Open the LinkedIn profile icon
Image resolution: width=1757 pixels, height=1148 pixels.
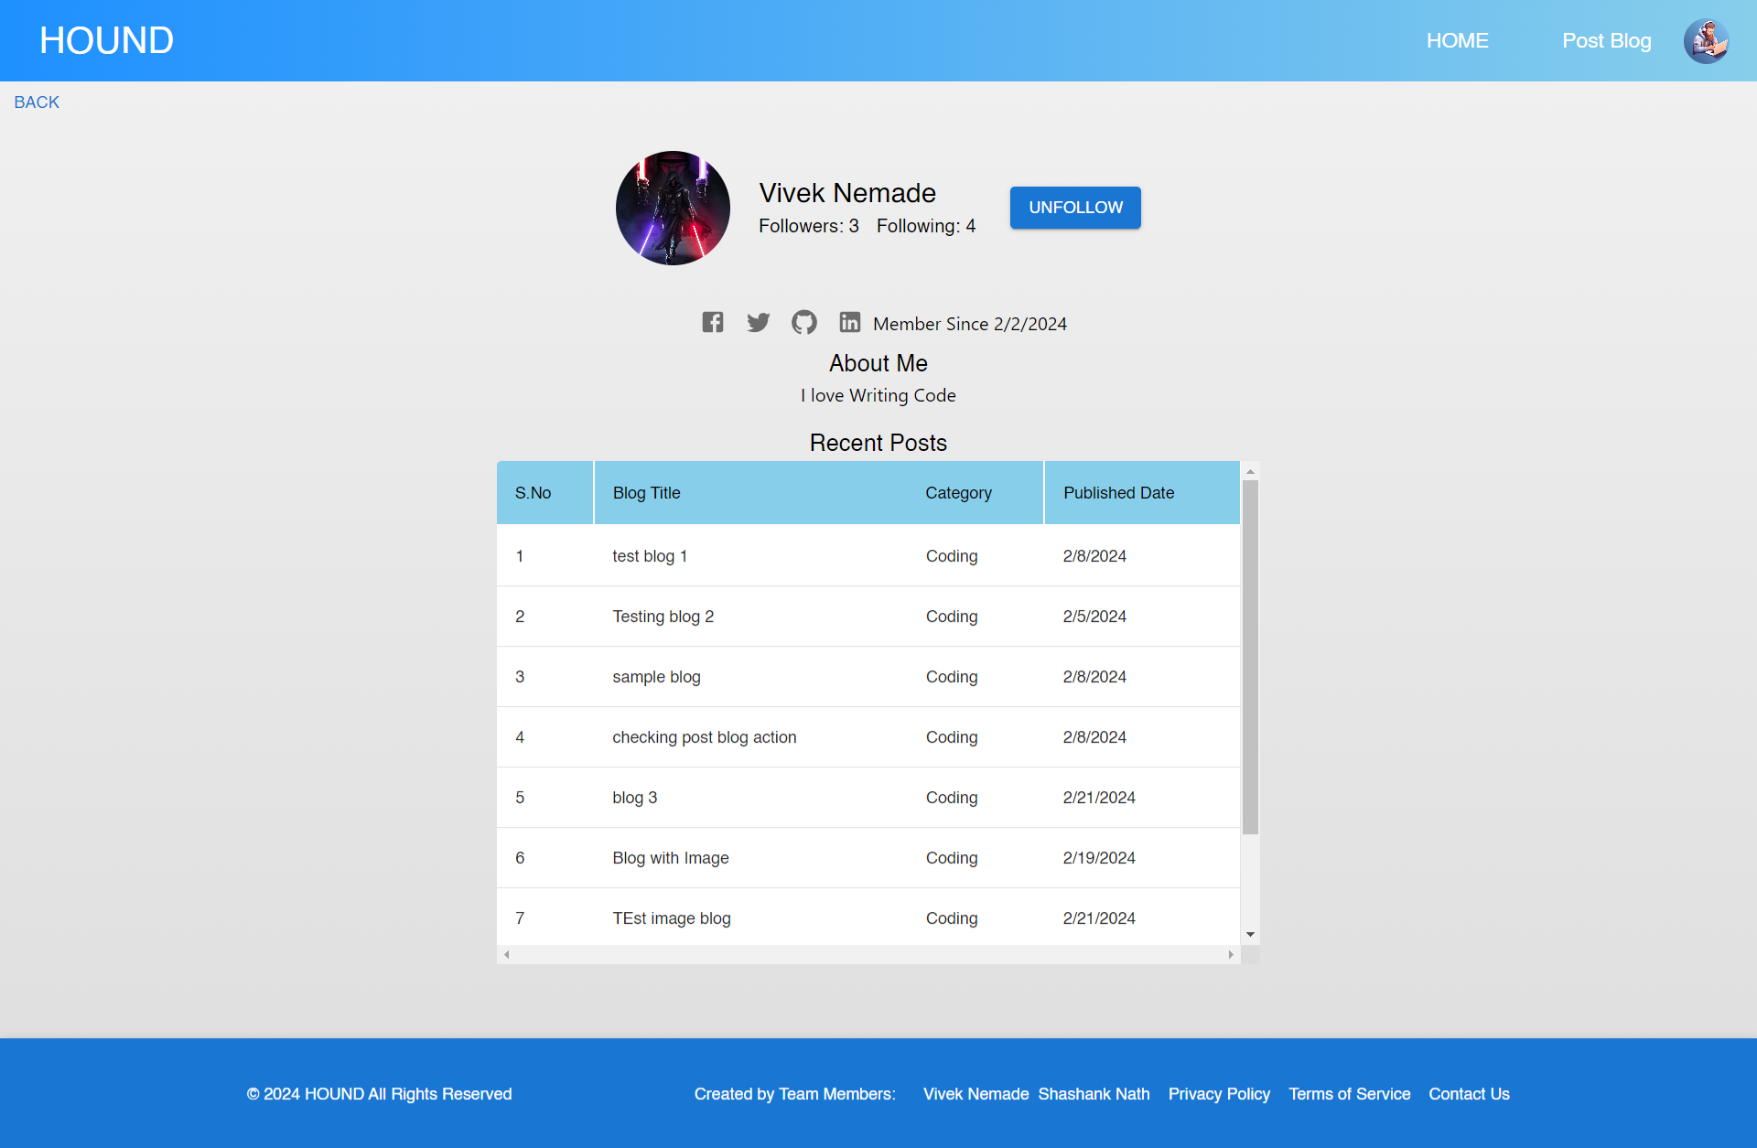point(849,322)
